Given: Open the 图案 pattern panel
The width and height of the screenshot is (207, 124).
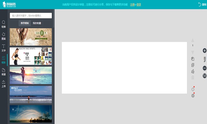Looking at the screenshot, I should point(3,36).
